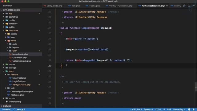Open the editor more actions menu
197x111 pixels.
tap(194, 6)
